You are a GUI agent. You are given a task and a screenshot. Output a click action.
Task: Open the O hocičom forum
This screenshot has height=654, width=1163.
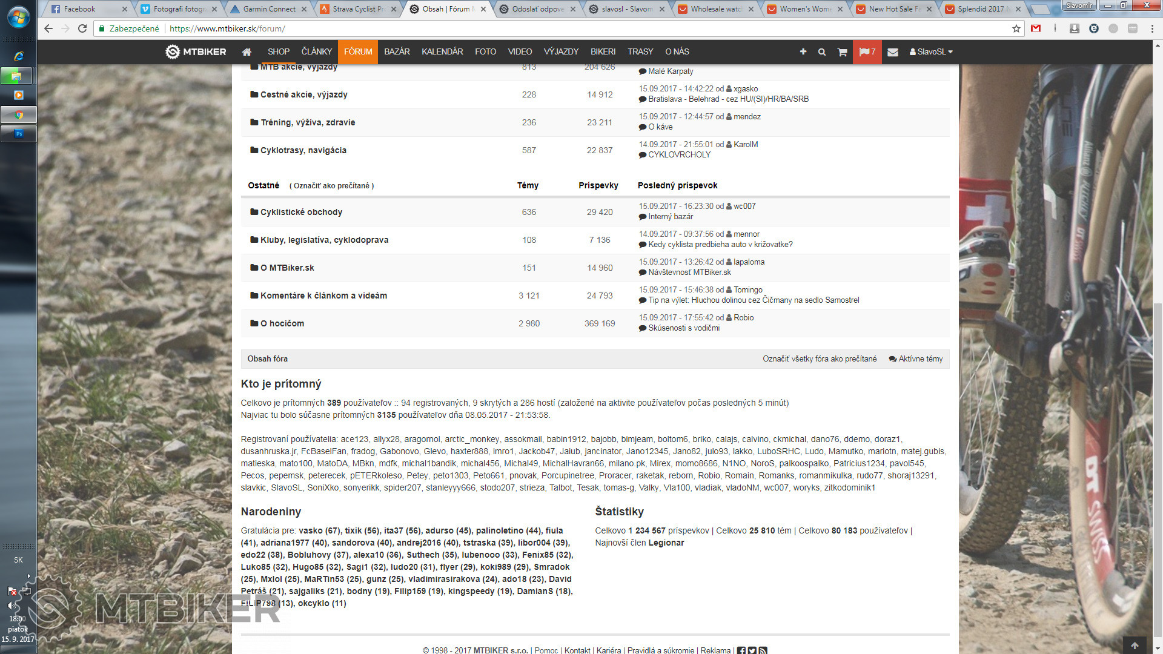click(282, 323)
